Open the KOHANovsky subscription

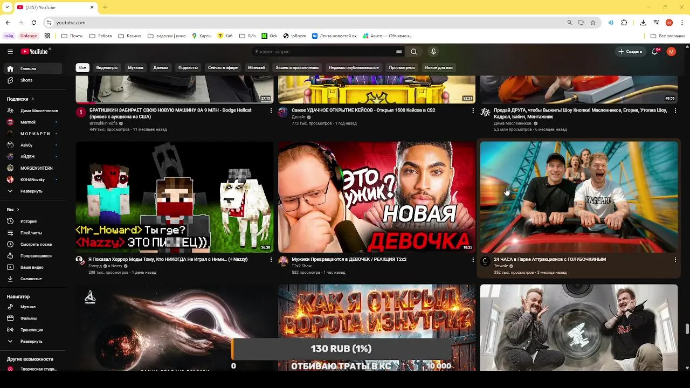coord(33,179)
